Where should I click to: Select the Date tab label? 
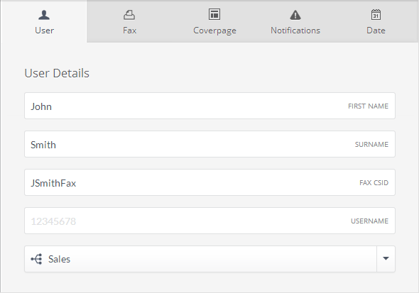[376, 31]
